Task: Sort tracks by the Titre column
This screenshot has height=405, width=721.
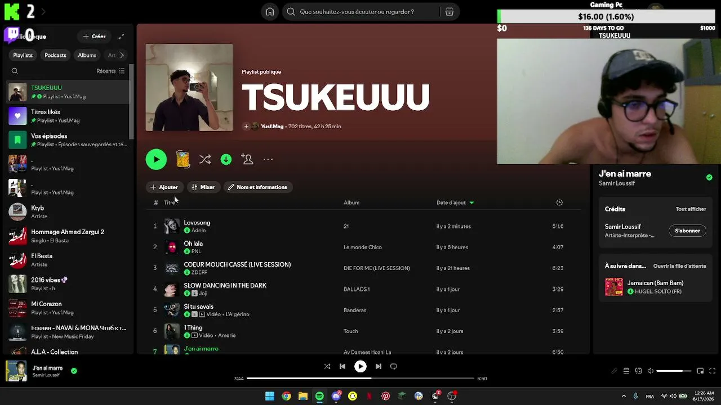Action: pyautogui.click(x=170, y=202)
